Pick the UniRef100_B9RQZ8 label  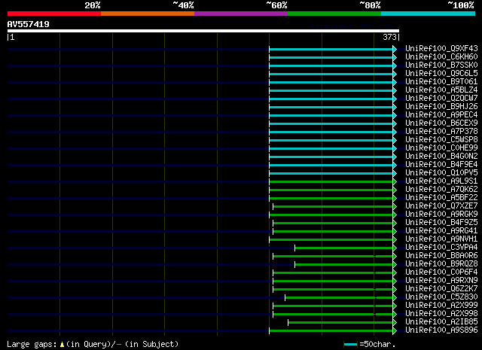pyautogui.click(x=441, y=264)
